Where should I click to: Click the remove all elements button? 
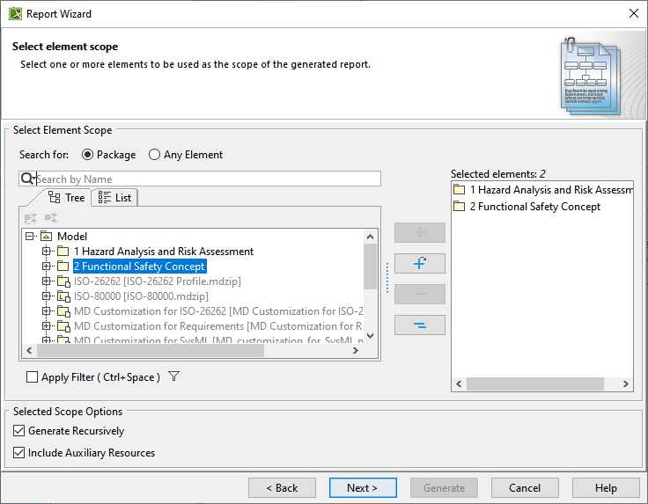pos(420,325)
